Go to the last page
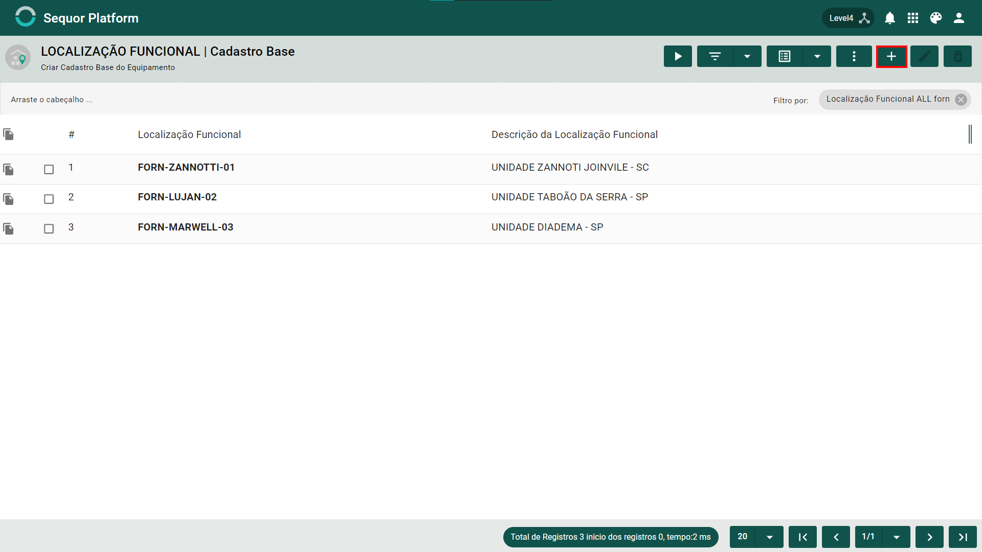 pyautogui.click(x=963, y=537)
